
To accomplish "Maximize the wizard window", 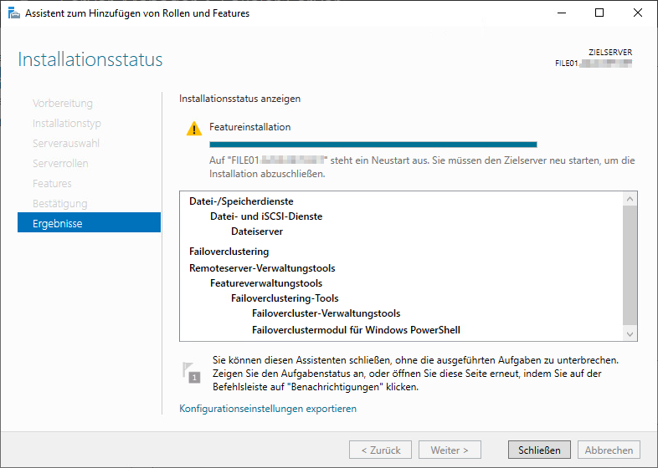I will click(x=599, y=13).
